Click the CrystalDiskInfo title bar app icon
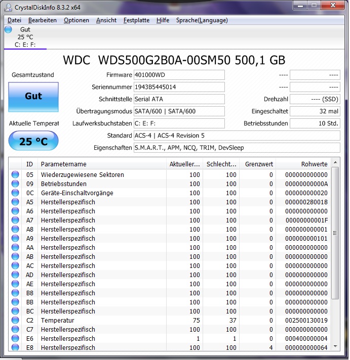Image resolution: width=350 pixels, height=360 pixels. (x=8, y=8)
